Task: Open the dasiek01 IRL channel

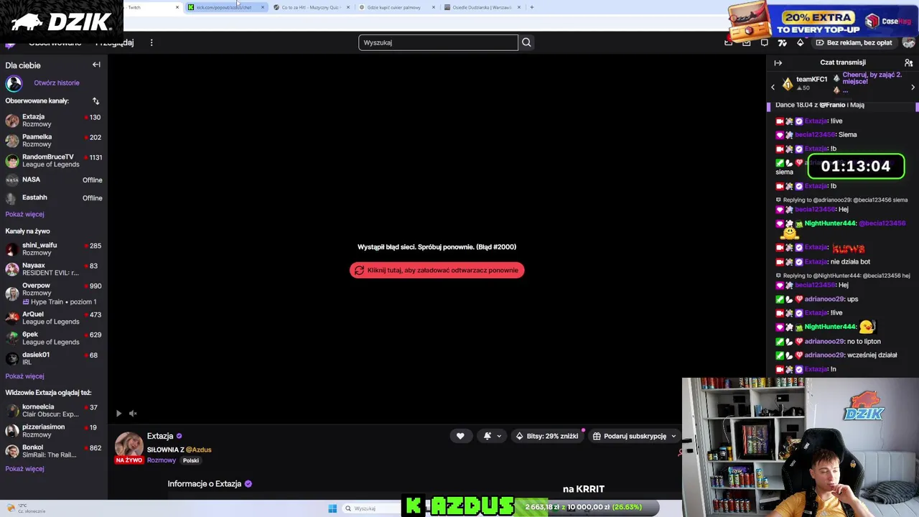Action: pos(54,358)
